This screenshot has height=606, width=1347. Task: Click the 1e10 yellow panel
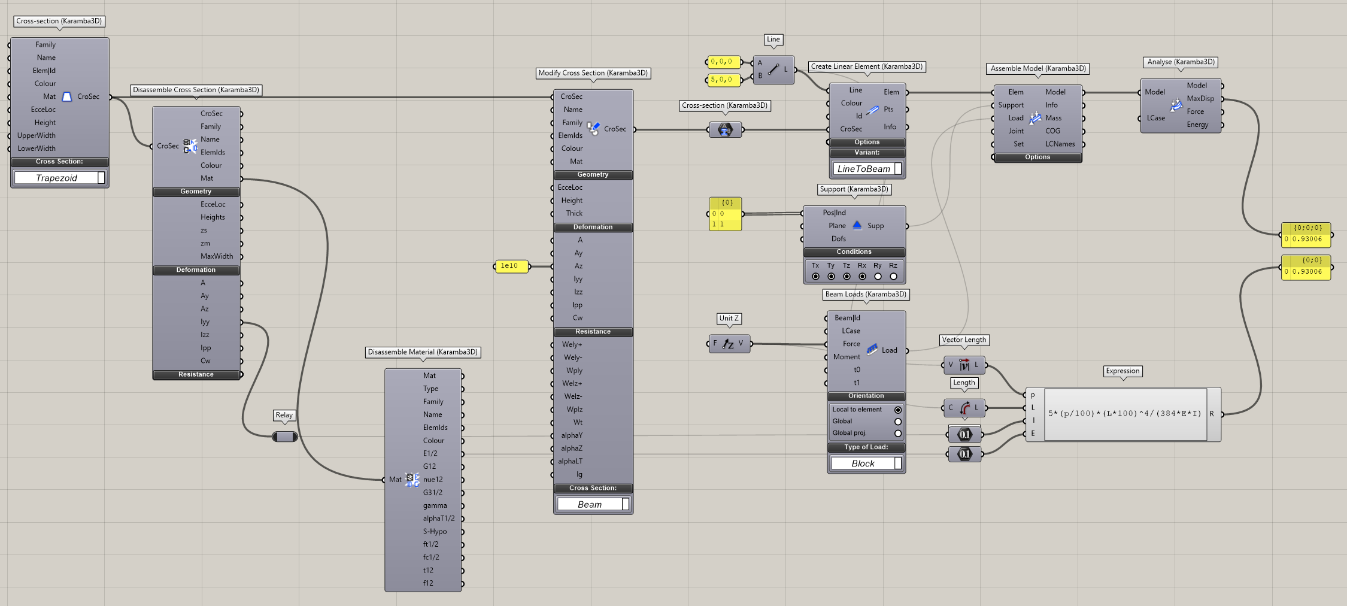(x=511, y=266)
